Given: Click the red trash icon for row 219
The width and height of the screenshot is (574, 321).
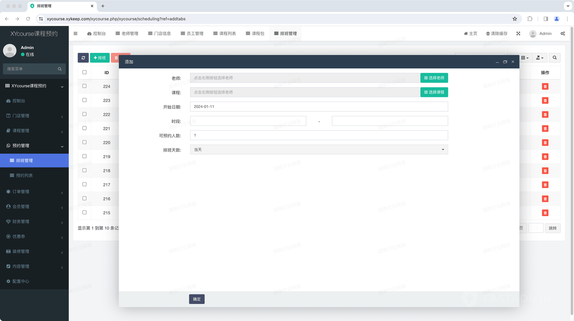Looking at the screenshot, I should (x=545, y=157).
